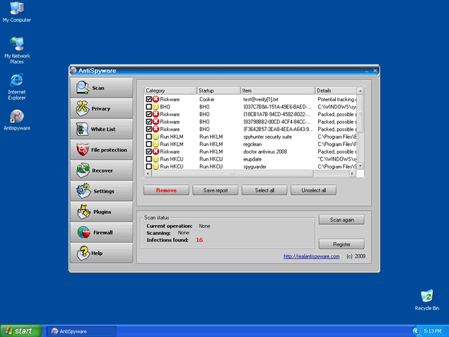The height and width of the screenshot is (337, 449).
Task: Click the Recover sidebar icon
Action: click(83, 171)
